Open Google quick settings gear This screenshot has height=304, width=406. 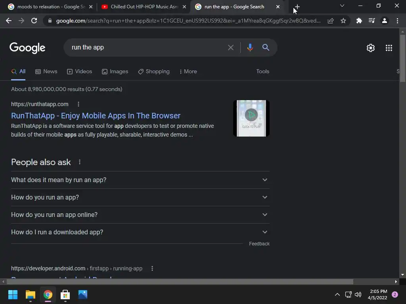(371, 48)
